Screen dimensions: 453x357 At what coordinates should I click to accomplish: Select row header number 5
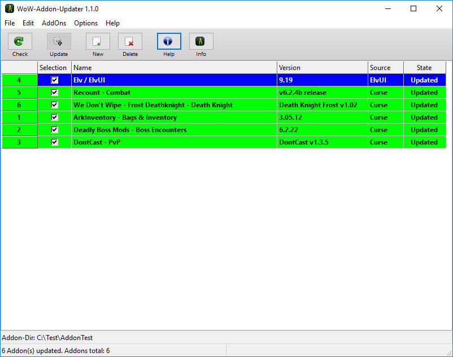19,93
